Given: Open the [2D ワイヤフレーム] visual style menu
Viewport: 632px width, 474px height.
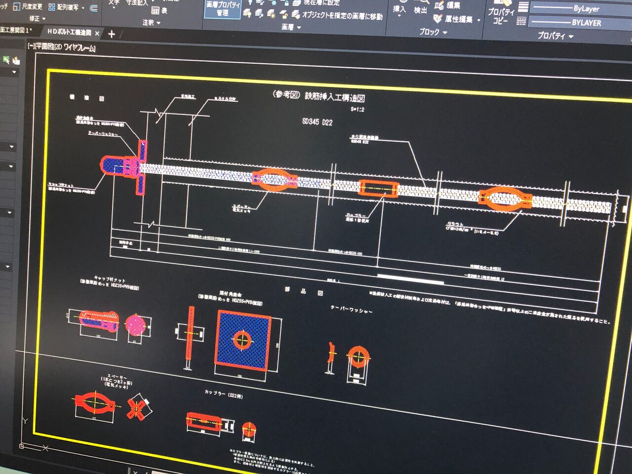Looking at the screenshot, I should point(74,47).
